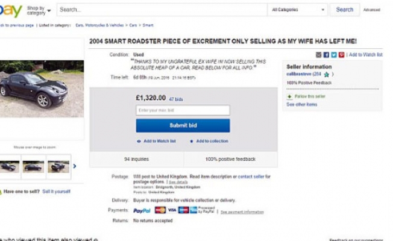Expand the Shop by category menu

point(39,10)
